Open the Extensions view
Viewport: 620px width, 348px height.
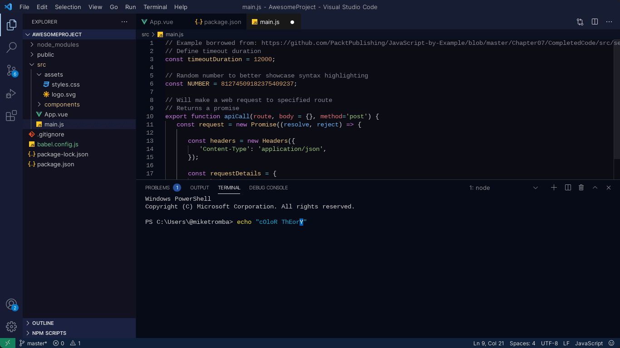[11, 116]
